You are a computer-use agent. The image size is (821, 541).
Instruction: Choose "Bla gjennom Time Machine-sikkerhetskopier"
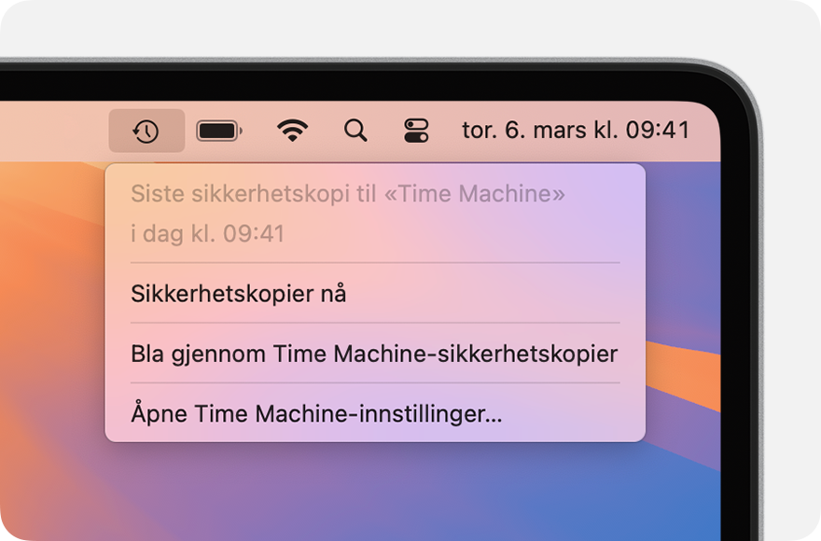(375, 354)
